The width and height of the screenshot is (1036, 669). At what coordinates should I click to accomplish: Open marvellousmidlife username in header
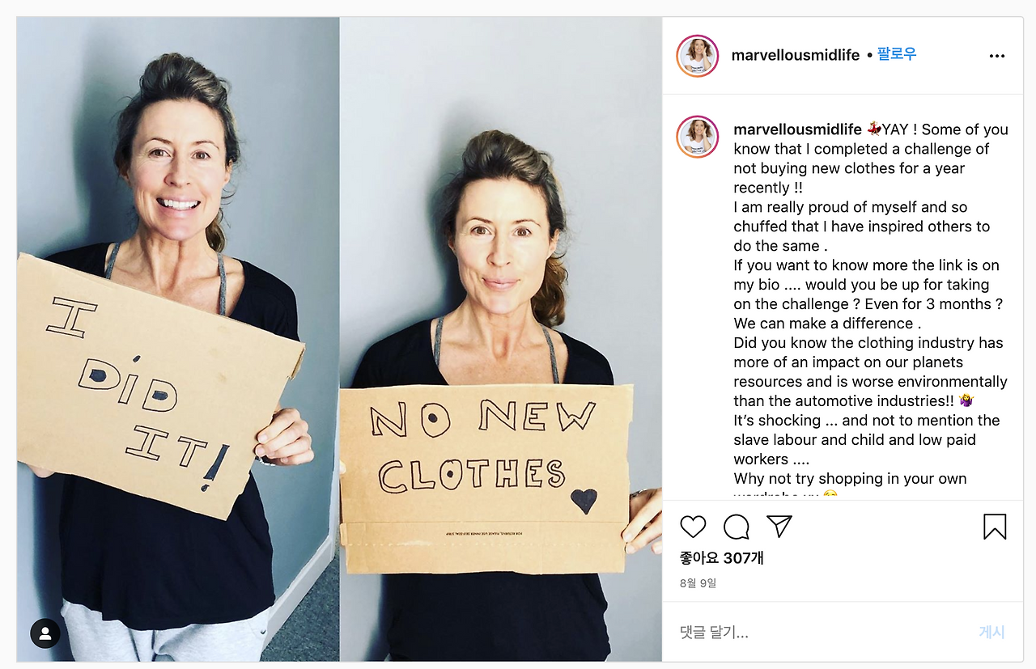(x=796, y=55)
